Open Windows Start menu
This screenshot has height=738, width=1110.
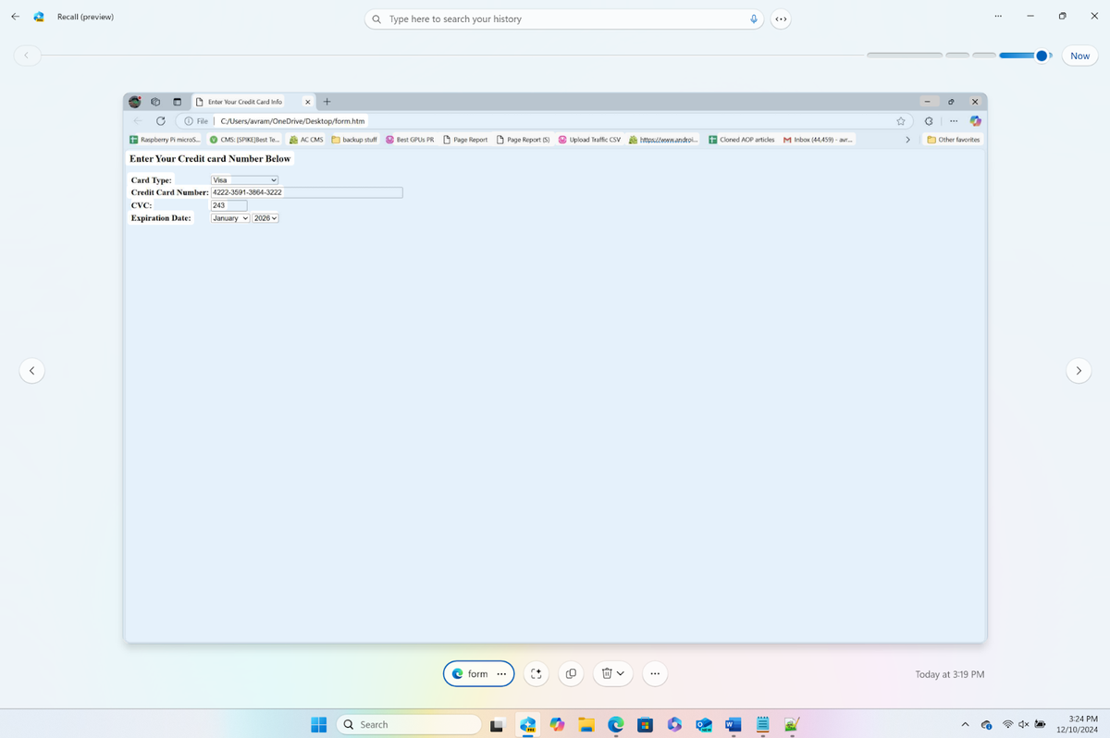[319, 725]
